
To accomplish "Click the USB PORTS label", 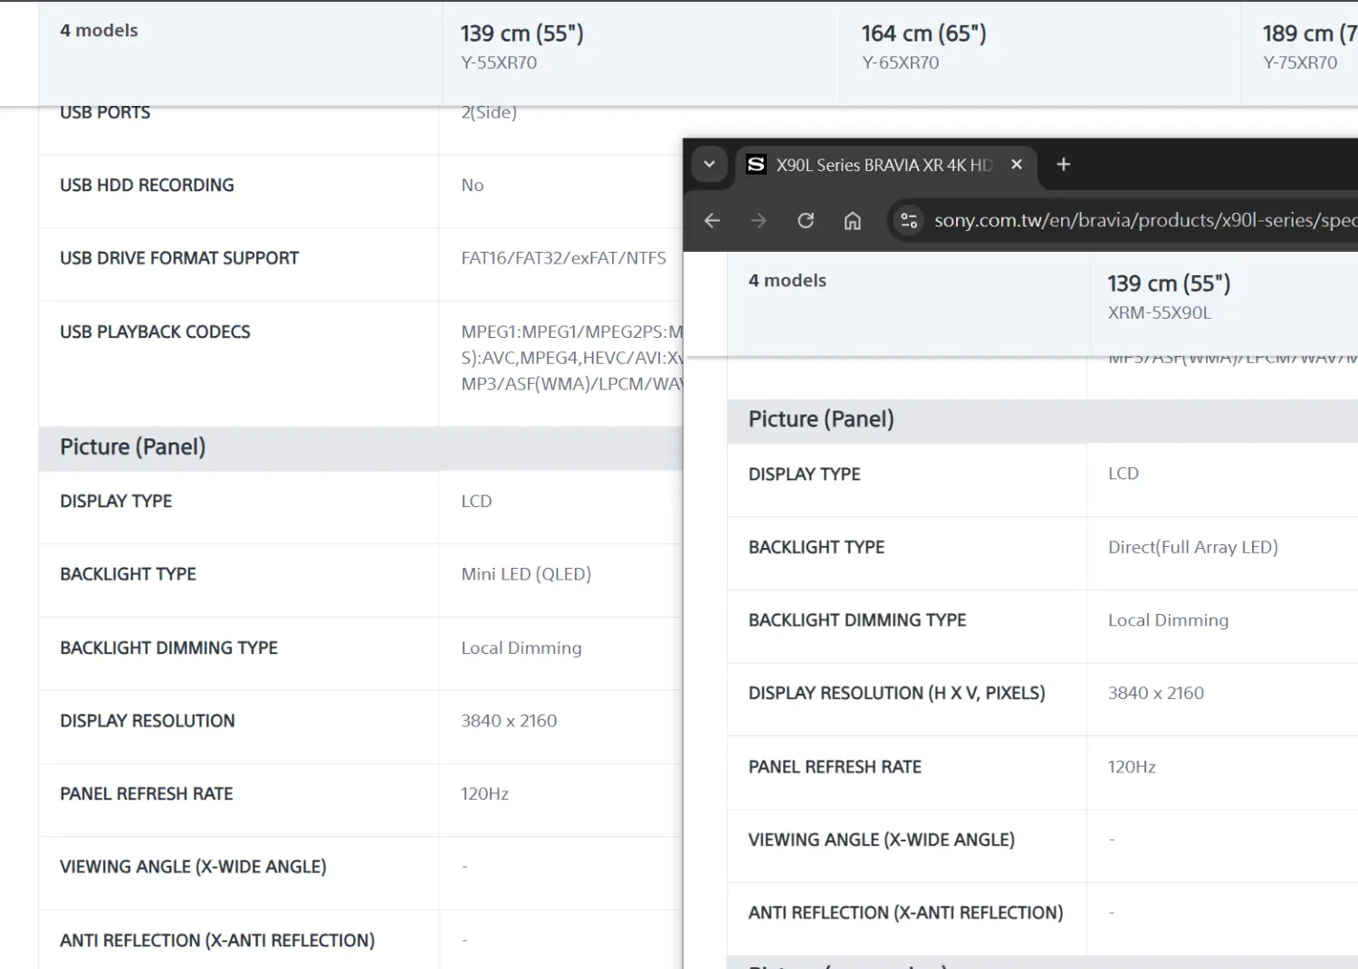I will 105,112.
